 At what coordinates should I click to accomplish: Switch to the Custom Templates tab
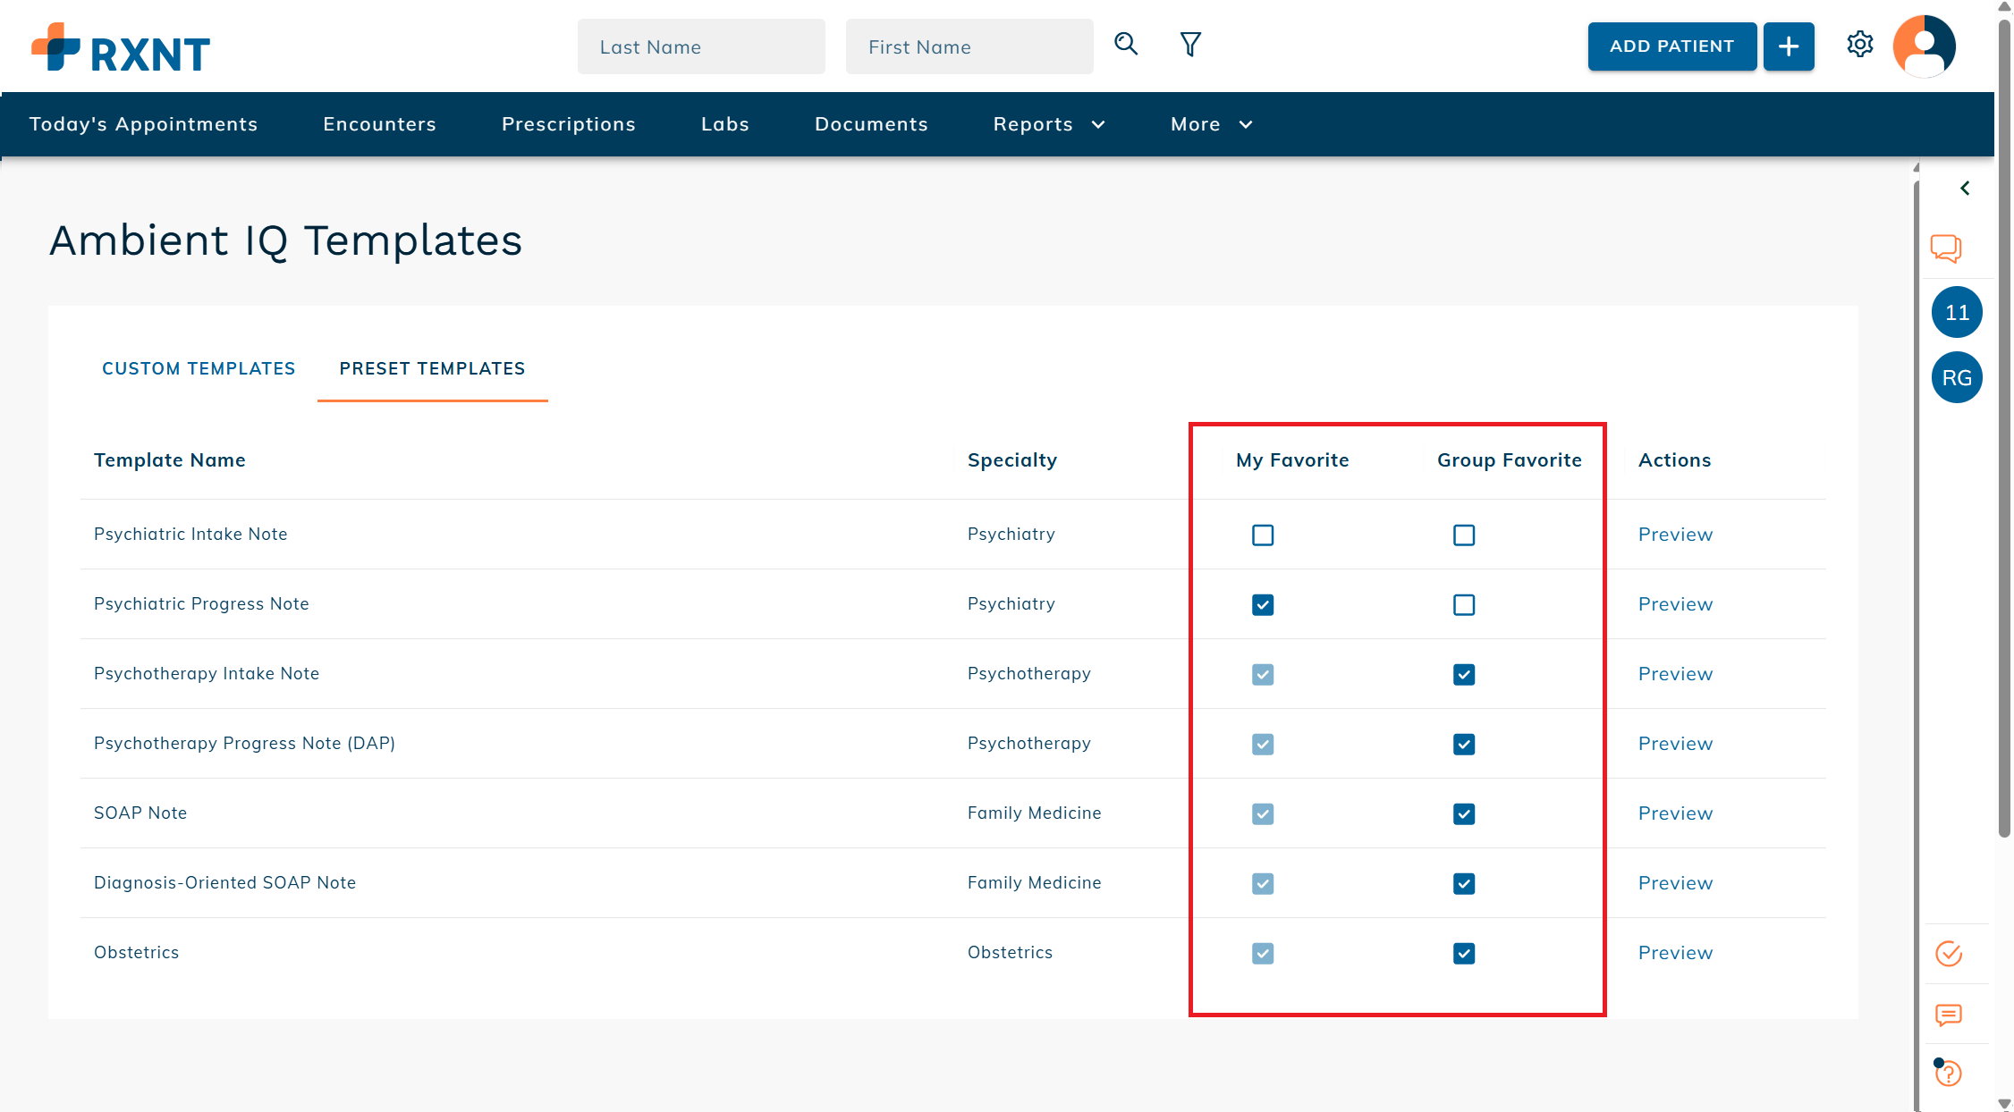199,368
